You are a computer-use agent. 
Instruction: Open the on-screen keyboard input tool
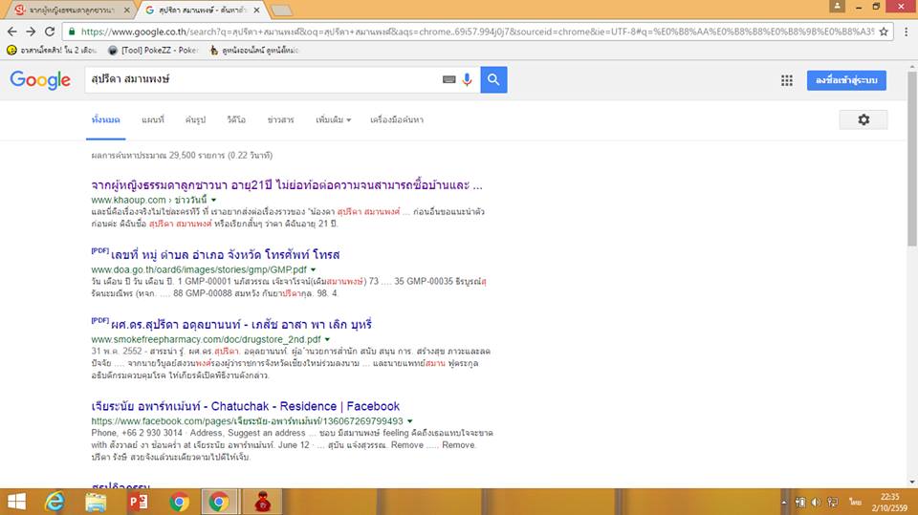[x=449, y=79]
